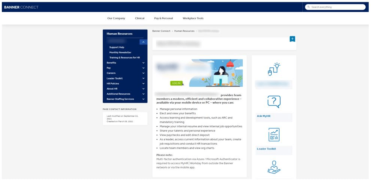The width and height of the screenshot is (371, 182).
Task: Click the Human Resources sidebar heading
Action: tap(120, 34)
